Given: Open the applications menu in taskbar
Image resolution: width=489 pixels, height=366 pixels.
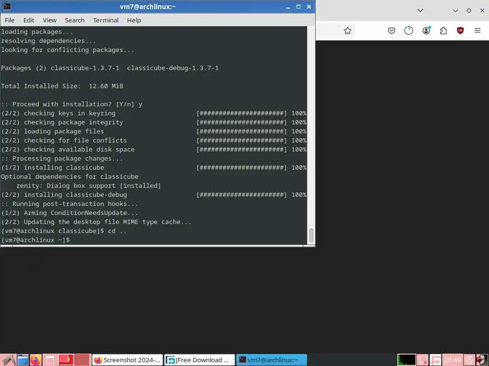Looking at the screenshot, I should click(x=9, y=360).
